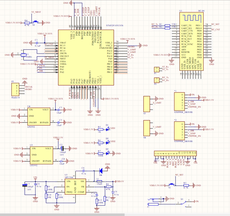Click the BT_SET net label at pin 34
The width and height of the screenshot is (230, 216).
click(215, 24)
